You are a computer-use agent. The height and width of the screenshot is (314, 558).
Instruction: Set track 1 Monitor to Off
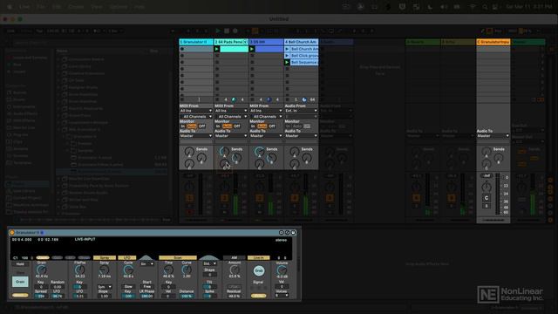(x=201, y=126)
